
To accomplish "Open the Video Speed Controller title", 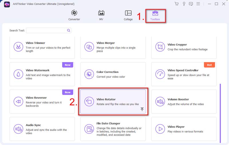I will (x=183, y=70).
